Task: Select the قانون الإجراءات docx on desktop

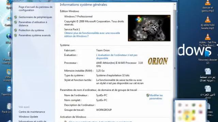Action: 208,92
